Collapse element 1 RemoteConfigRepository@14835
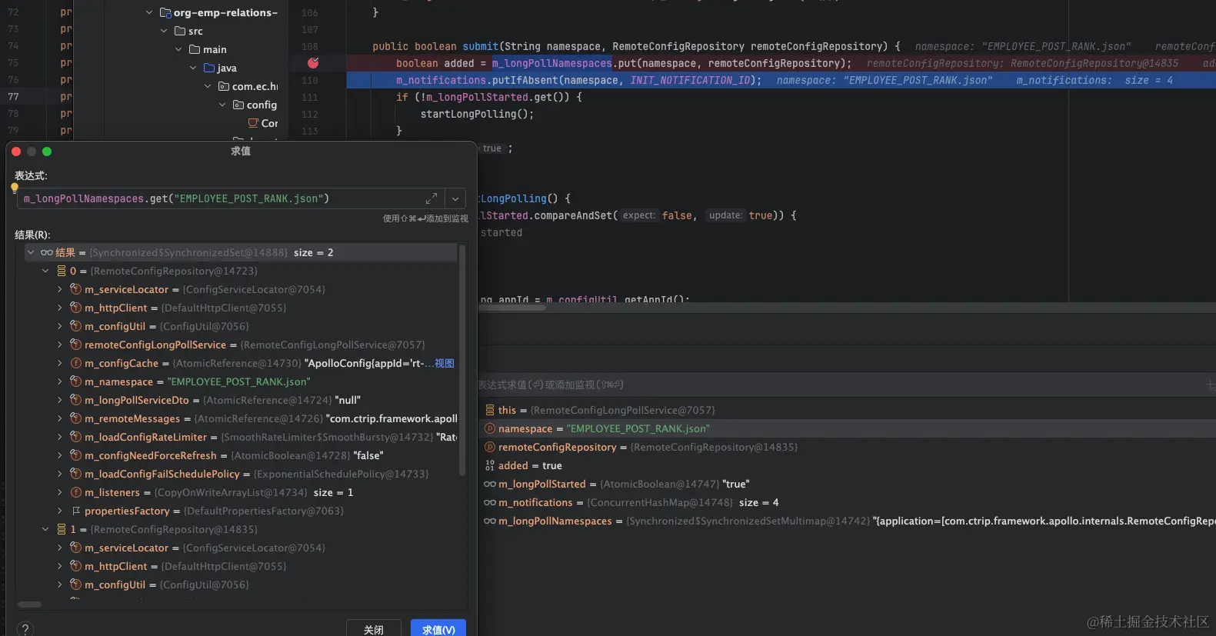 click(x=45, y=529)
